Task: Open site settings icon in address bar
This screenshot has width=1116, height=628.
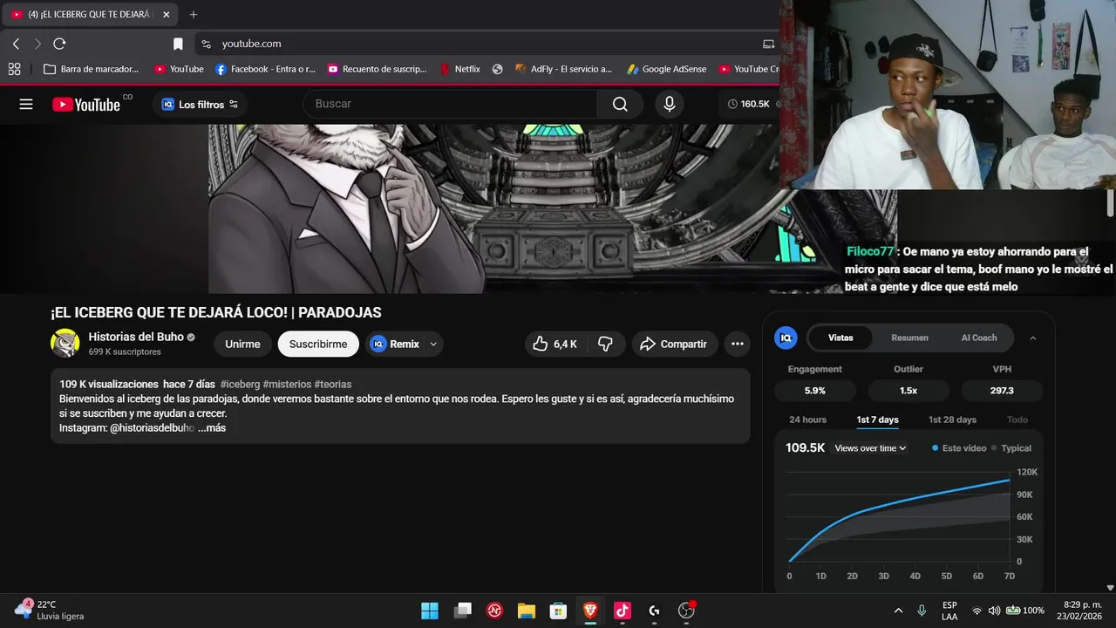Action: click(x=206, y=44)
